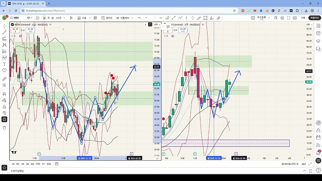This screenshot has width=322, height=181.
Task: Open the Gann and Fibonacci tools
Action: [x=4, y=38]
